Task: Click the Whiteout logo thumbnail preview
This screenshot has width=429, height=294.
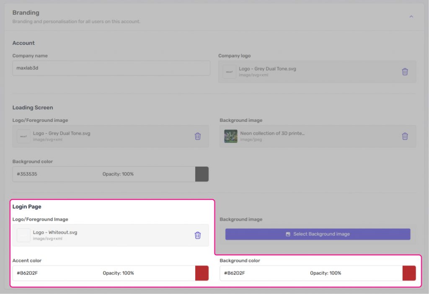Action: click(x=23, y=235)
